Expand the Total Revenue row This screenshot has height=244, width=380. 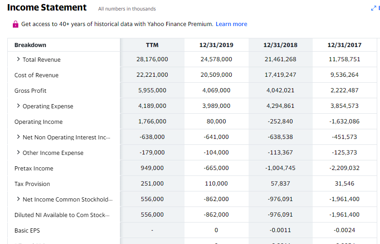18,59
